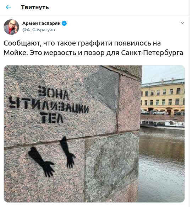
Task: Click the yellow building in the photo
Action: [163, 97]
